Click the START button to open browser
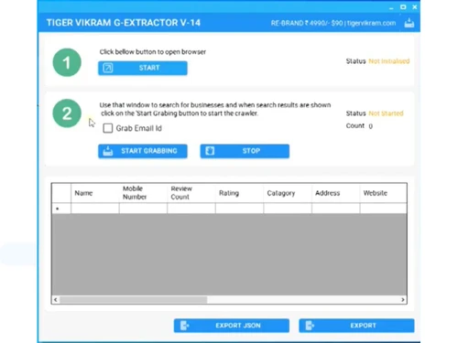Screen dimensions: 458x343 click(143, 68)
